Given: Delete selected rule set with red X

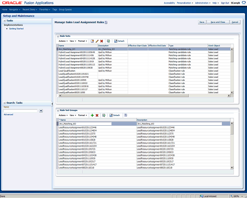Looking at the screenshot, I should 102,41.
